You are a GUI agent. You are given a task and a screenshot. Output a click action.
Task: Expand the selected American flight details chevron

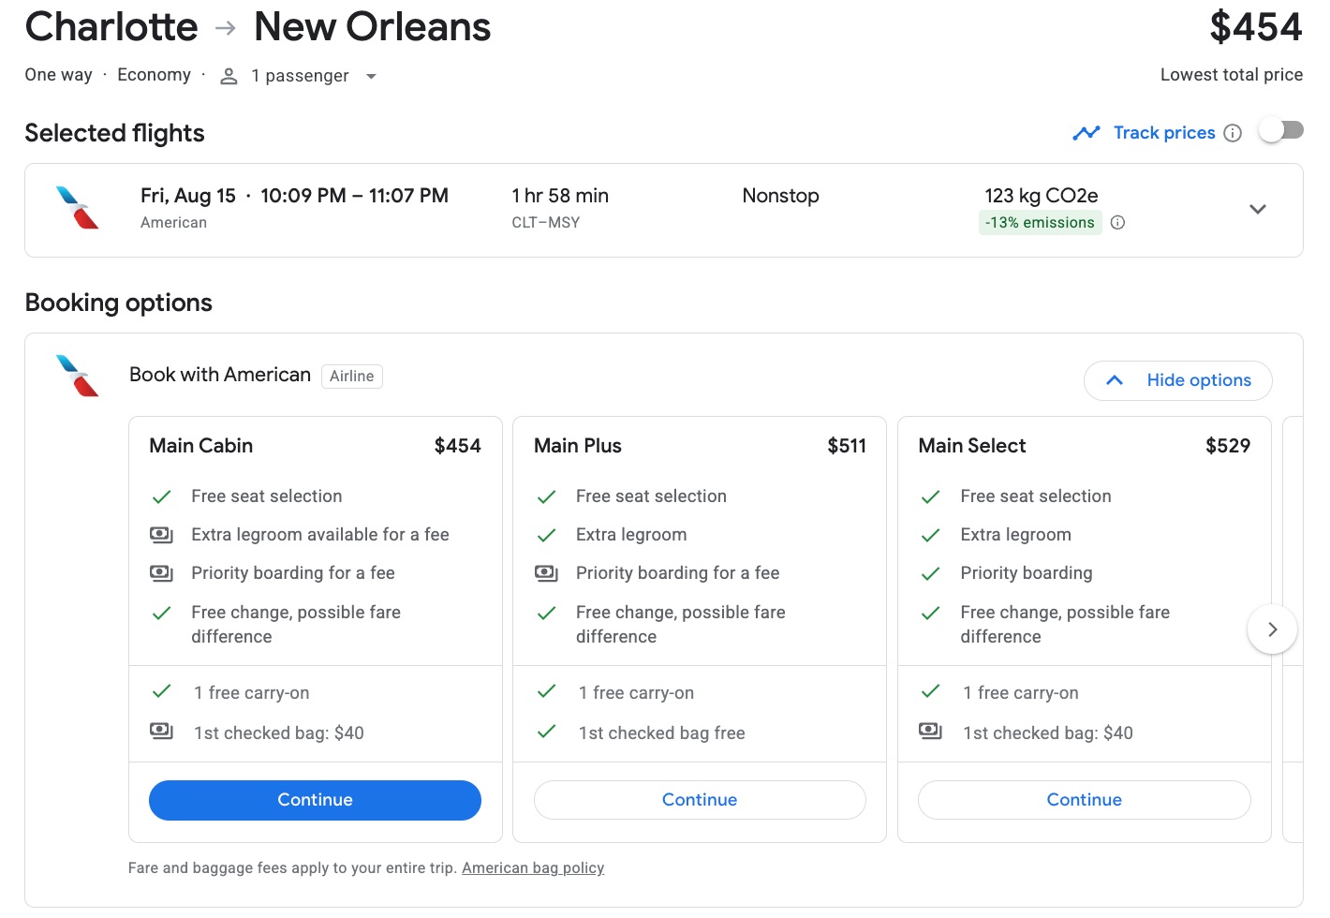coord(1258,209)
